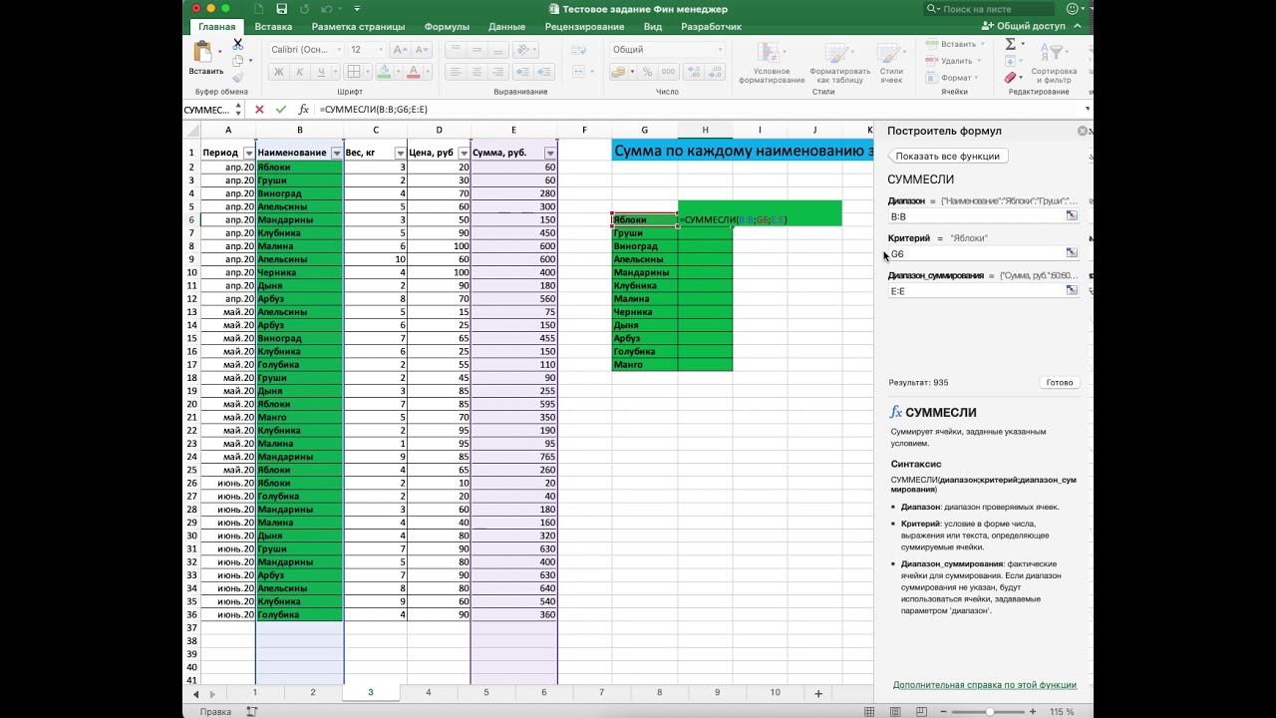
Task: Cancel formula entry with the red X
Action: coord(259,110)
